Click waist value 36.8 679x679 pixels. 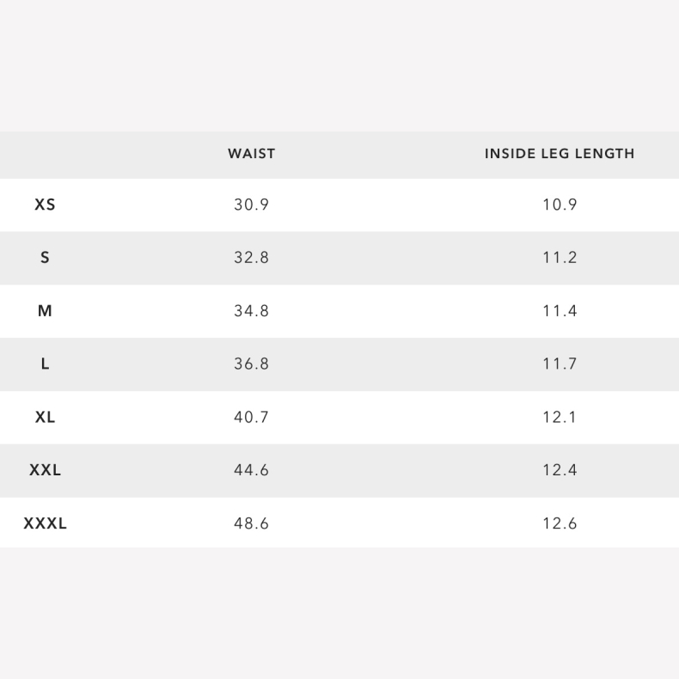(251, 364)
